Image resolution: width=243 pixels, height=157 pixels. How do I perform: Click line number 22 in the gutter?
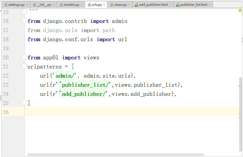click(6, 76)
